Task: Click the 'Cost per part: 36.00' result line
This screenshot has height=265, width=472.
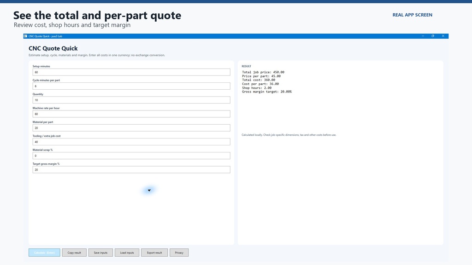Action: [260, 84]
